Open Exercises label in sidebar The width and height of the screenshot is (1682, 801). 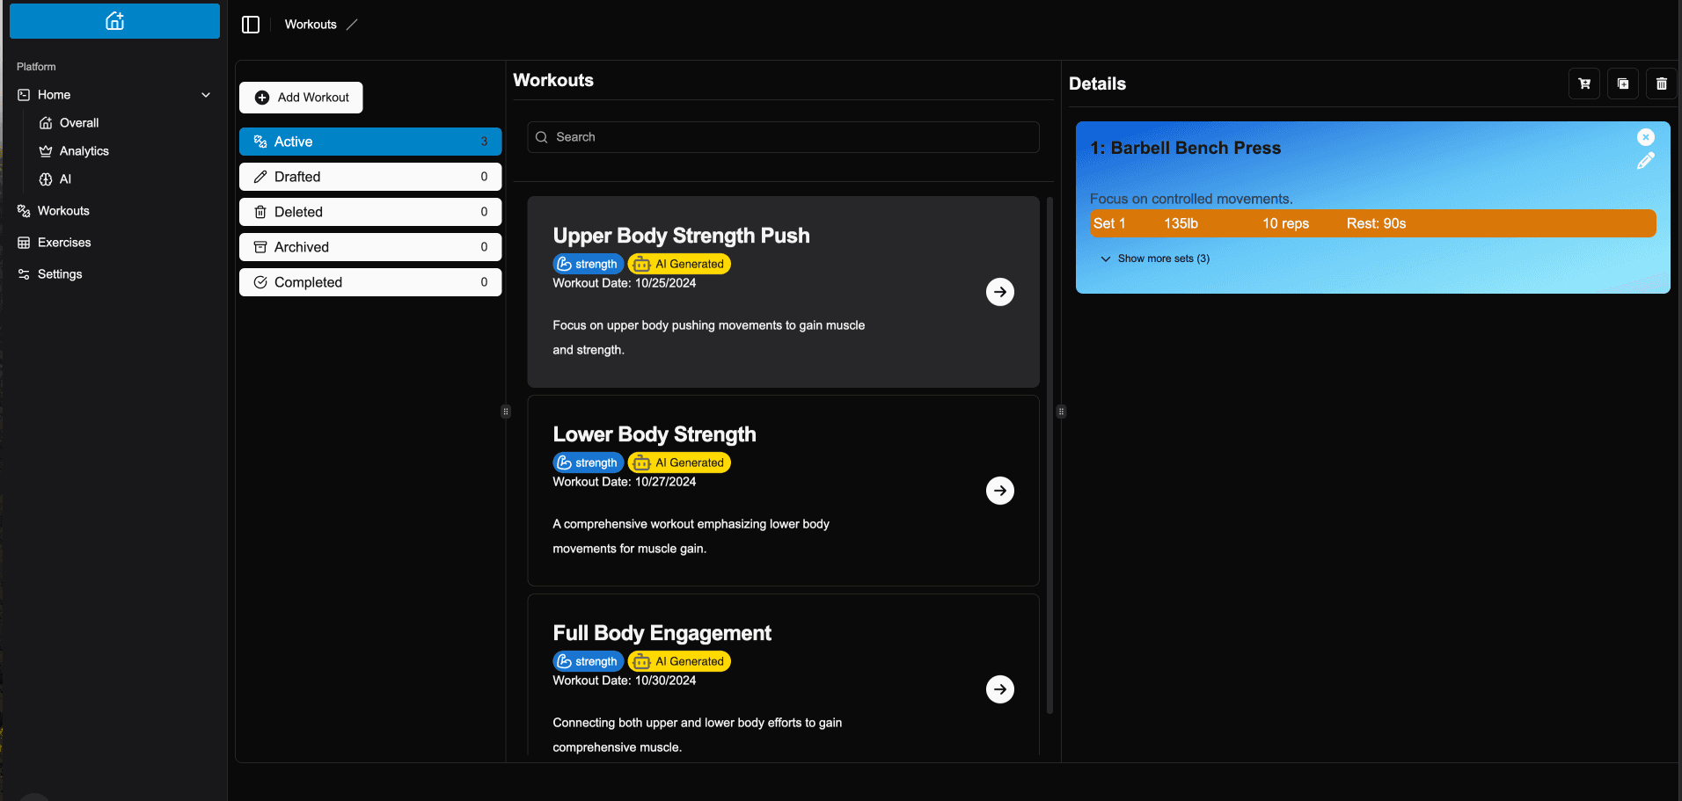pyautogui.click(x=64, y=243)
